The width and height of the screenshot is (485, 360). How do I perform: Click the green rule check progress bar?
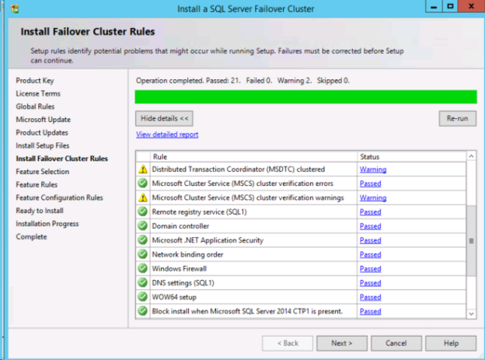pos(306,97)
